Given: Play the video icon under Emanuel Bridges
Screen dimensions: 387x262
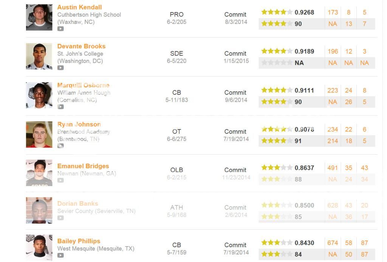Looking at the screenshot, I should pos(60,180).
